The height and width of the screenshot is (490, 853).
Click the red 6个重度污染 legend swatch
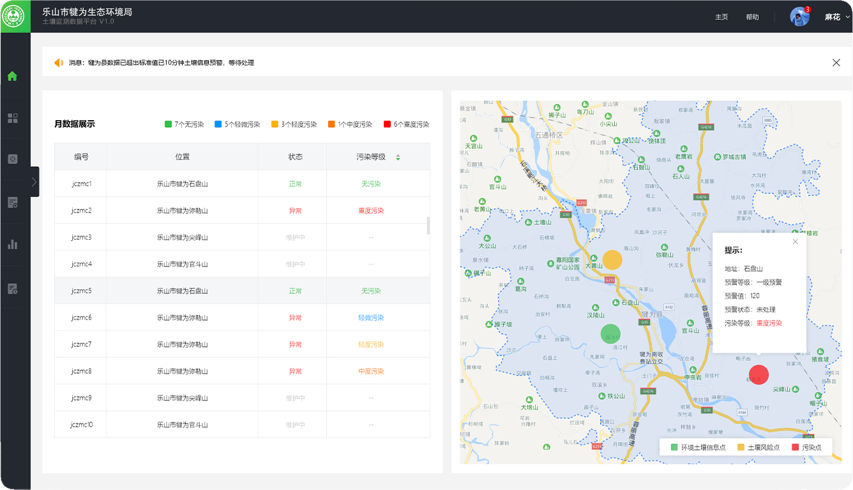[387, 125]
